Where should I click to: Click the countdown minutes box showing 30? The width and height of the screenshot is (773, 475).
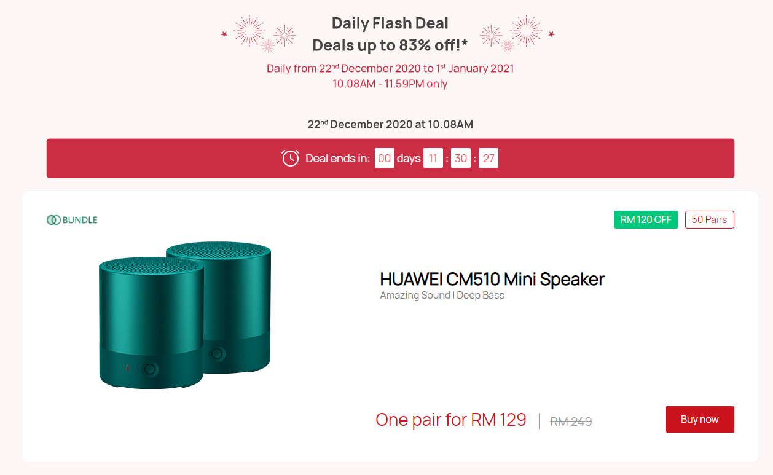pyautogui.click(x=460, y=159)
